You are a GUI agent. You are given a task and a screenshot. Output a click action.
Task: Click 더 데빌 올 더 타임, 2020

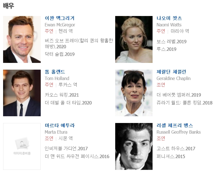pyautogui.click(x=68, y=103)
